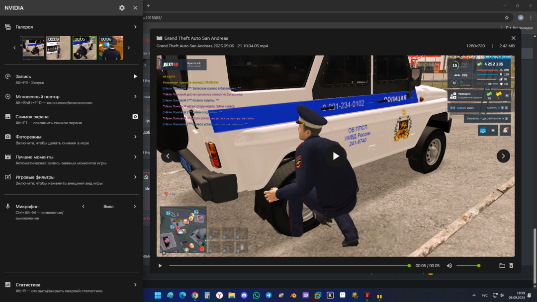This screenshot has height=302, width=537.
Task: Delete video with trash icon
Action: click(x=511, y=266)
